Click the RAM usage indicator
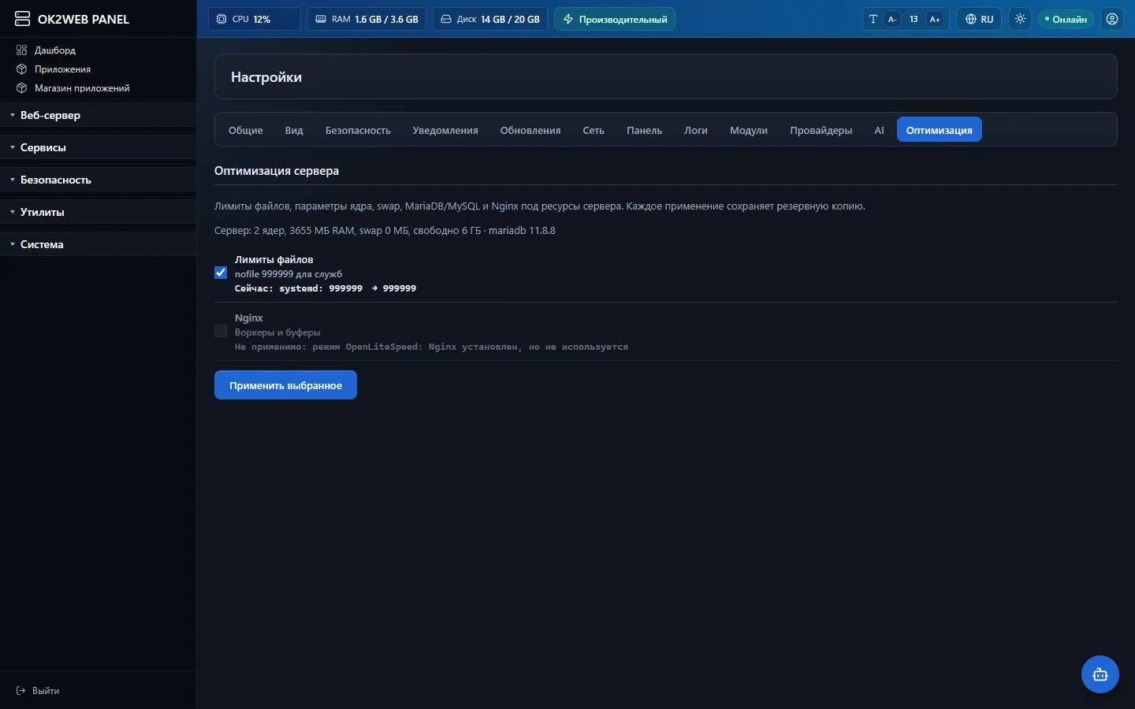1135x709 pixels. 367,19
